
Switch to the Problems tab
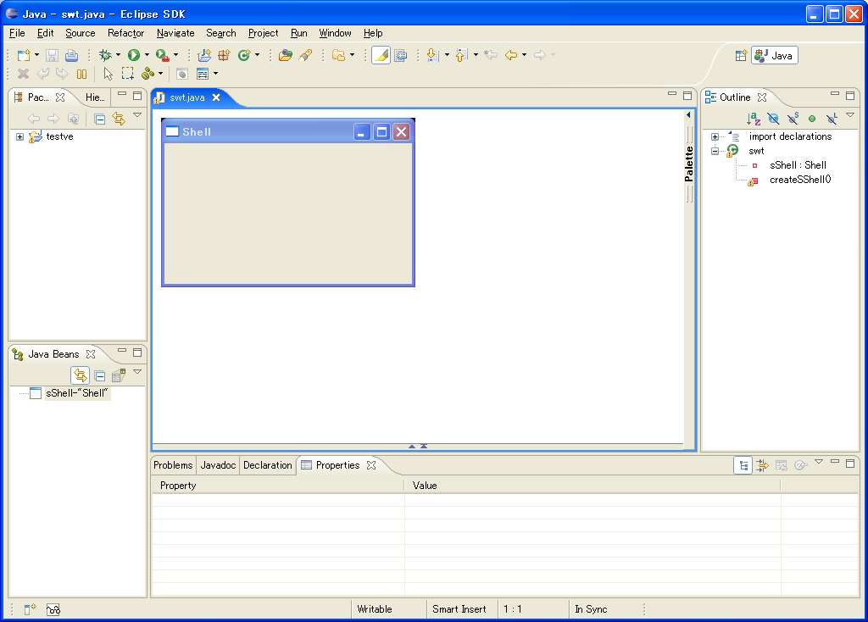point(173,465)
